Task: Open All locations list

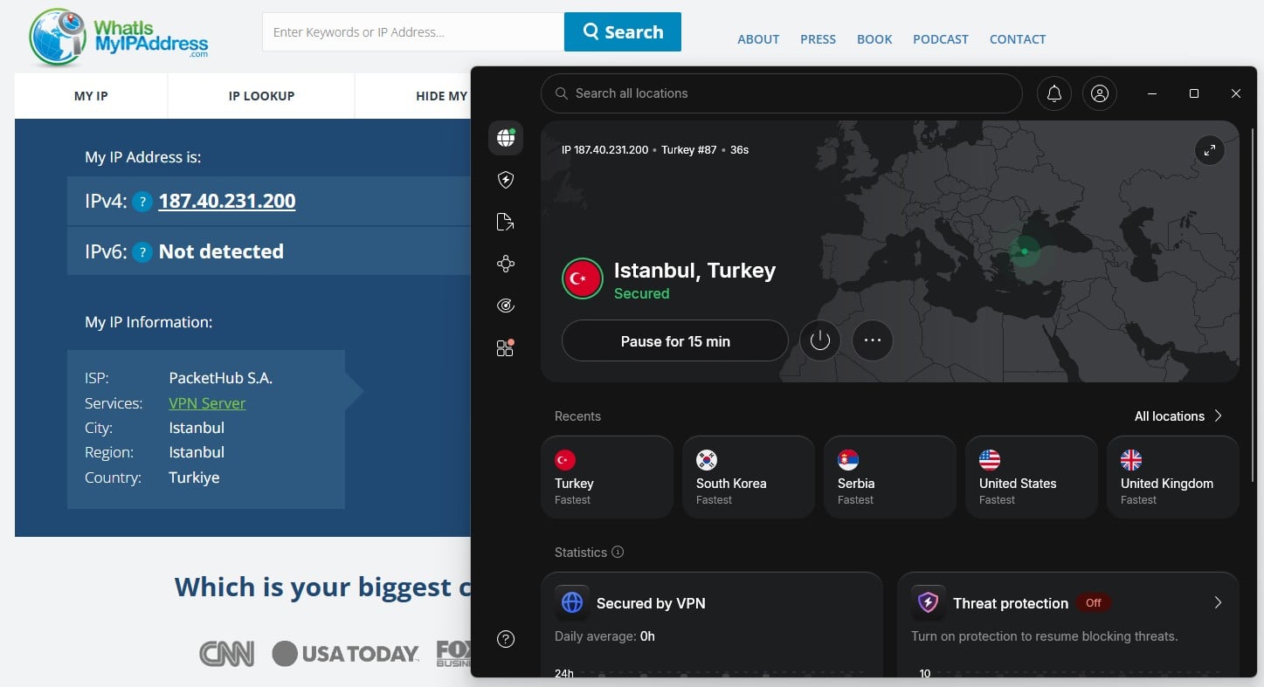Action: point(1178,416)
